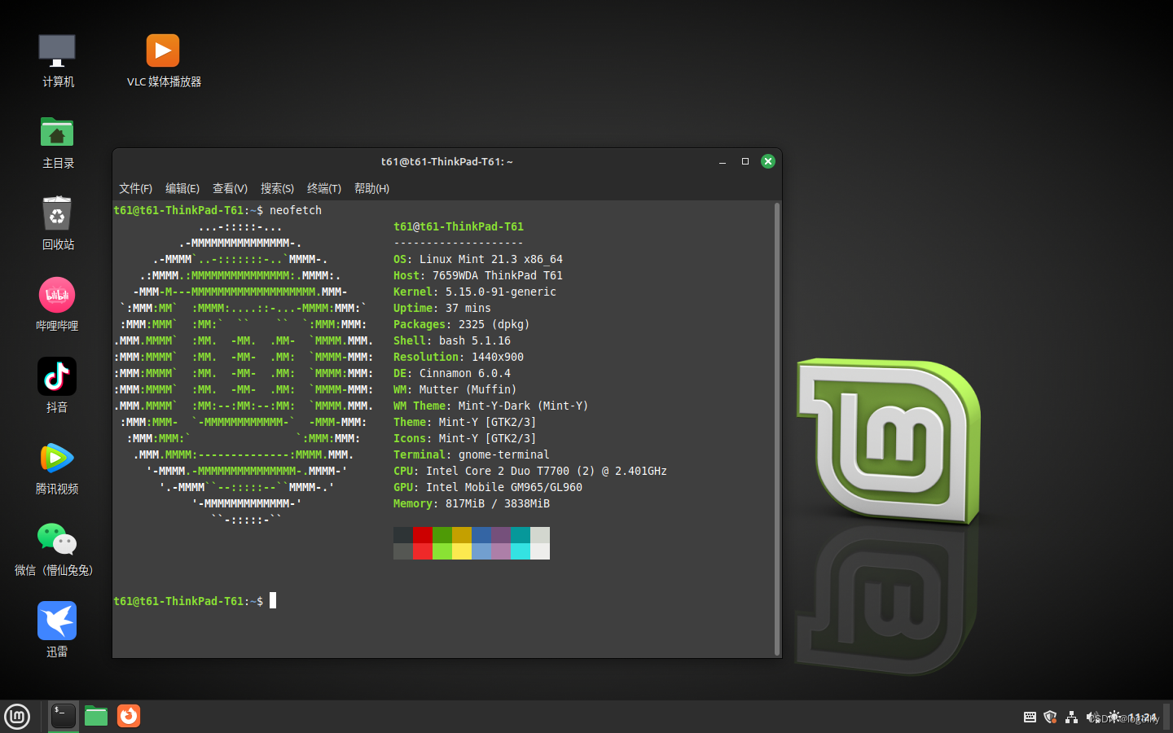Click the 'Host: 7659WDA ThinkPad T61' line
Viewport: 1173px width, 733px height.
478,275
